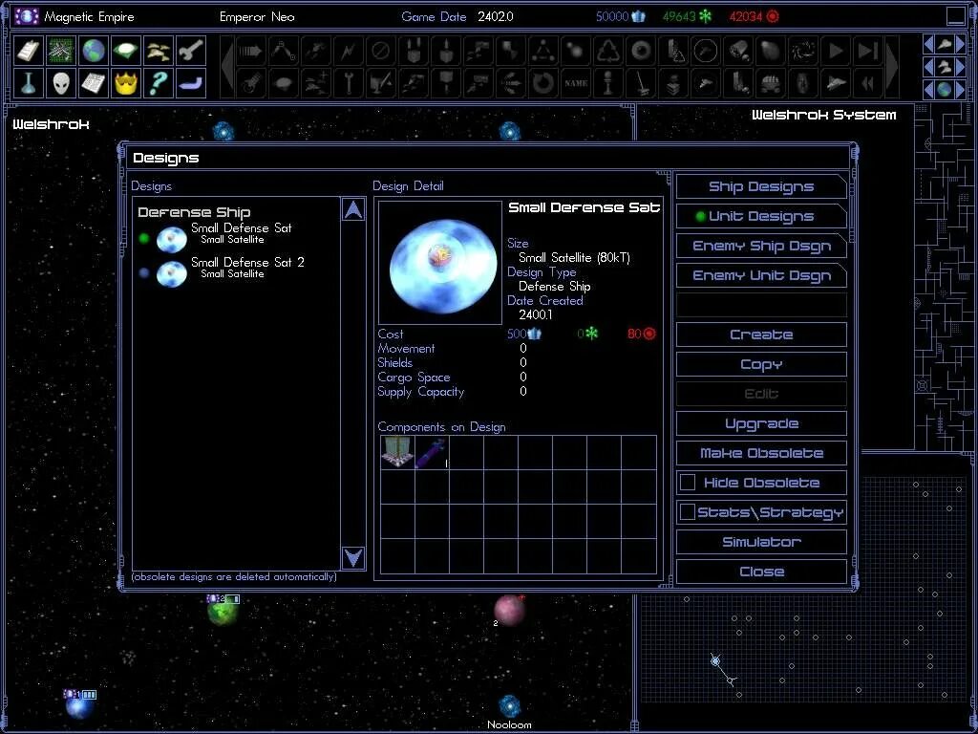978x734 pixels.
Task: Open the Empires alien head icon
Action: pos(60,83)
